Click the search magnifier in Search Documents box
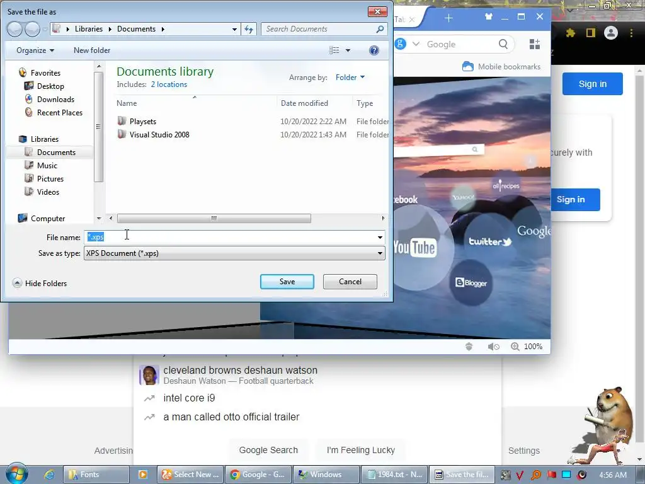 pos(380,29)
